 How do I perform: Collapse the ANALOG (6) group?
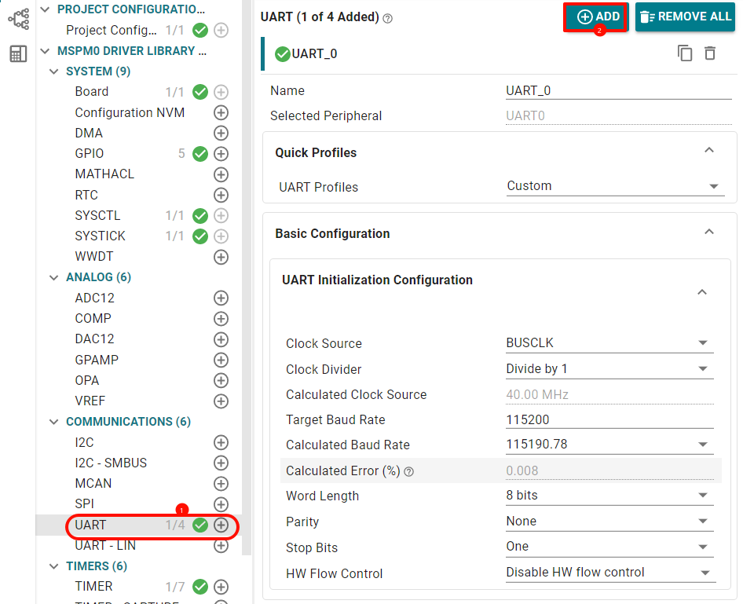54,277
